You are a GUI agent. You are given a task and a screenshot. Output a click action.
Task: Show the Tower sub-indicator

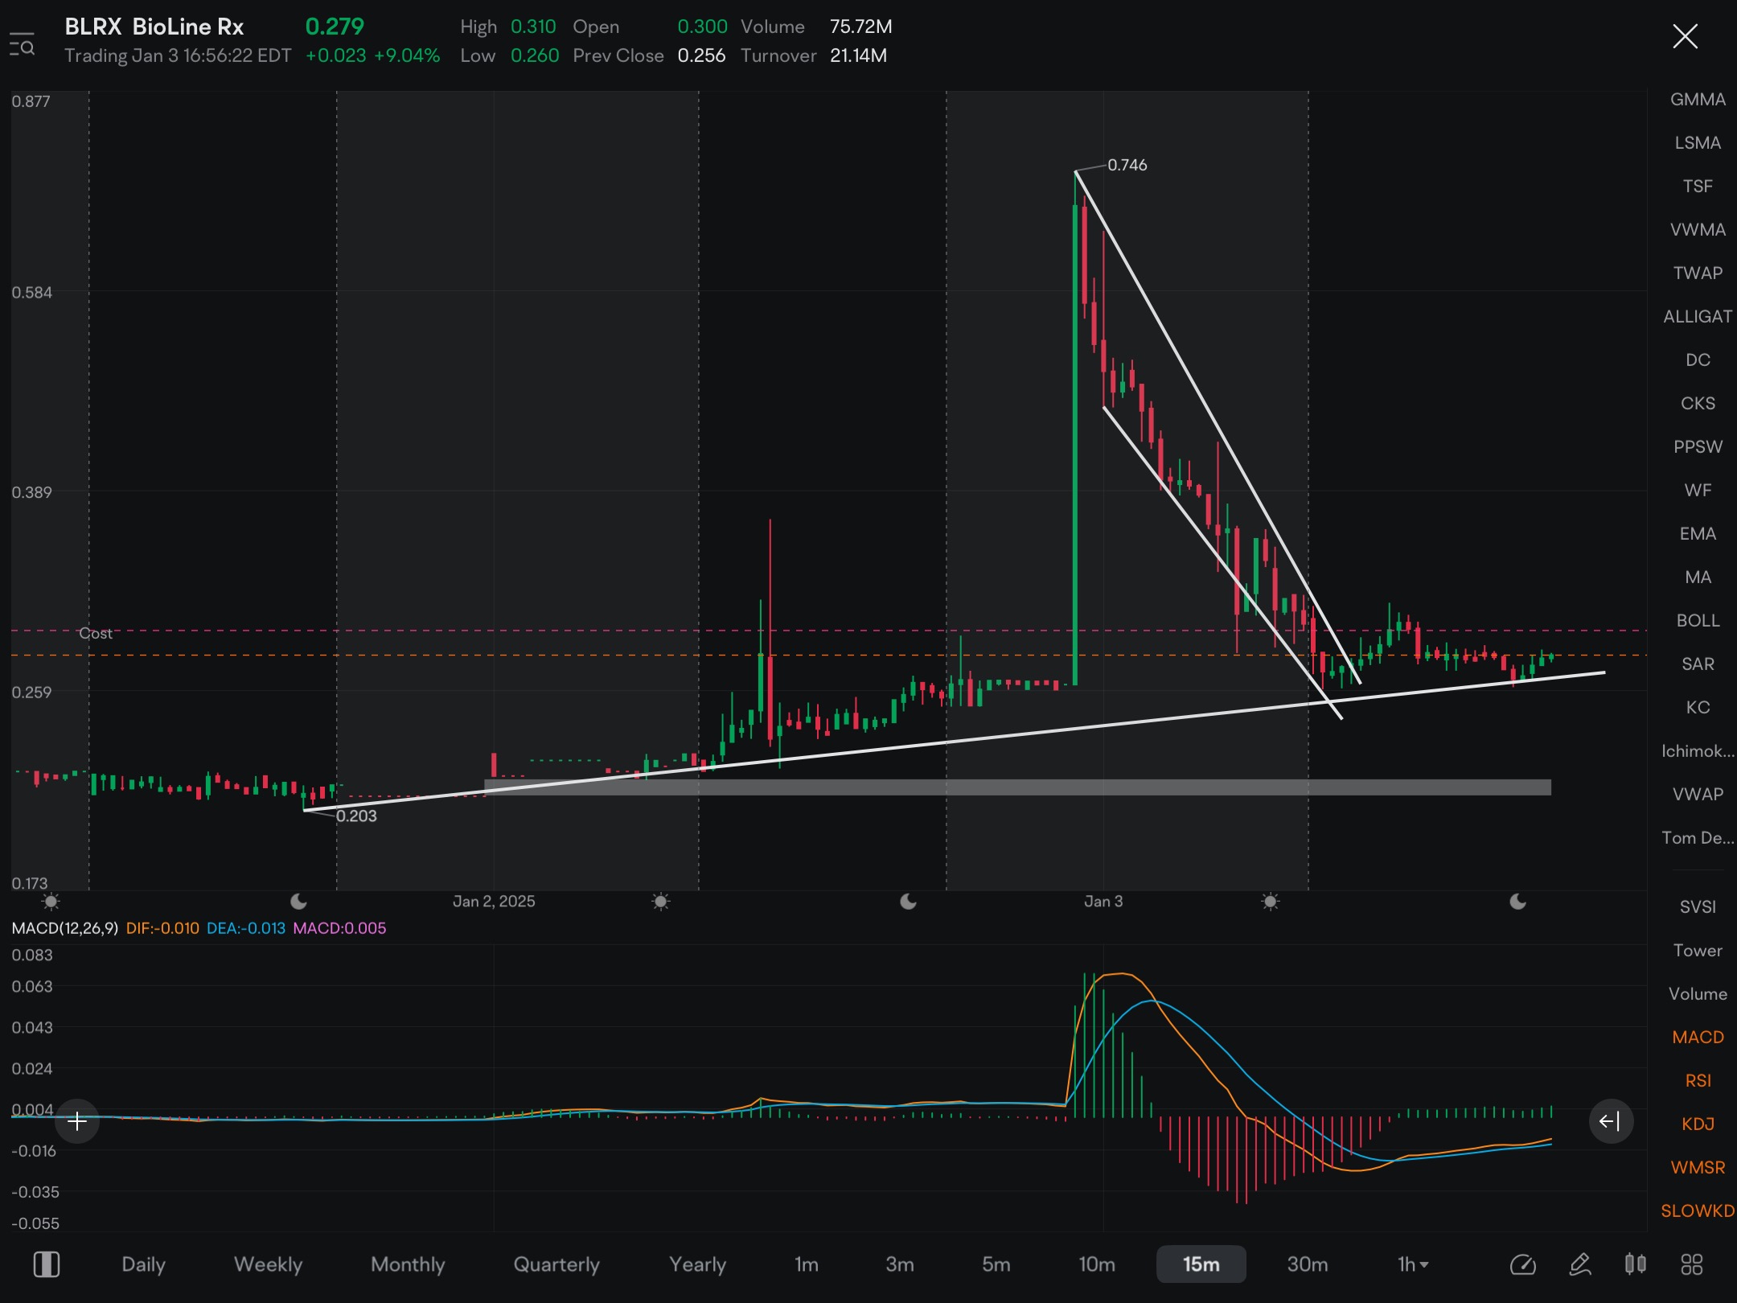[1698, 951]
